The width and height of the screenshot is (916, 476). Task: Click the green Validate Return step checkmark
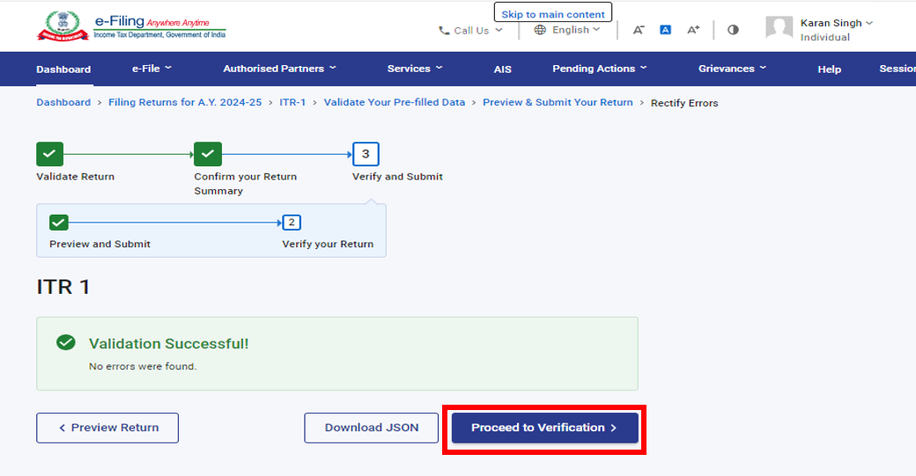[x=49, y=154]
